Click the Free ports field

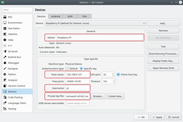(77, 81)
